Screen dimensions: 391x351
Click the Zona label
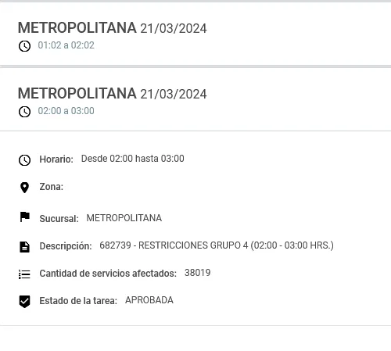coord(52,187)
